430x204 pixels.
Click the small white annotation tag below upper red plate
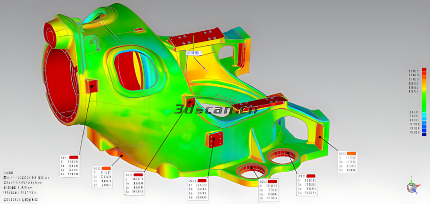pyautogui.click(x=194, y=53)
